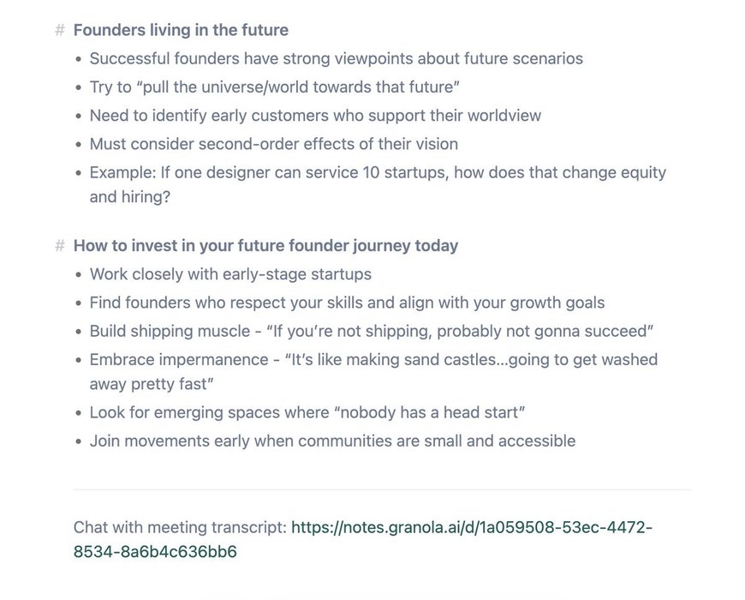
Task: Click the bullet about emerging spaces with no head start
Action: (x=307, y=412)
